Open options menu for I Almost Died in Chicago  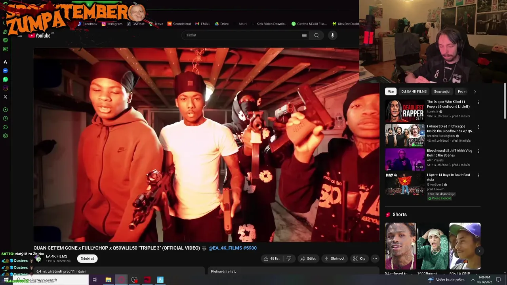(x=478, y=127)
